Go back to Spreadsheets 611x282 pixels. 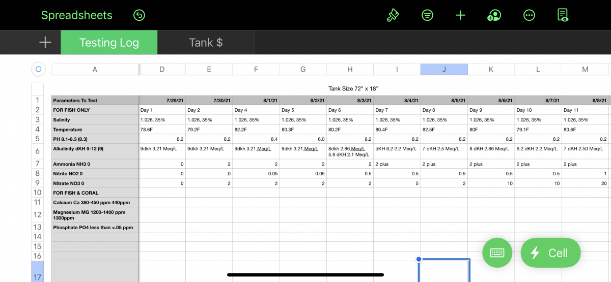[76, 15]
